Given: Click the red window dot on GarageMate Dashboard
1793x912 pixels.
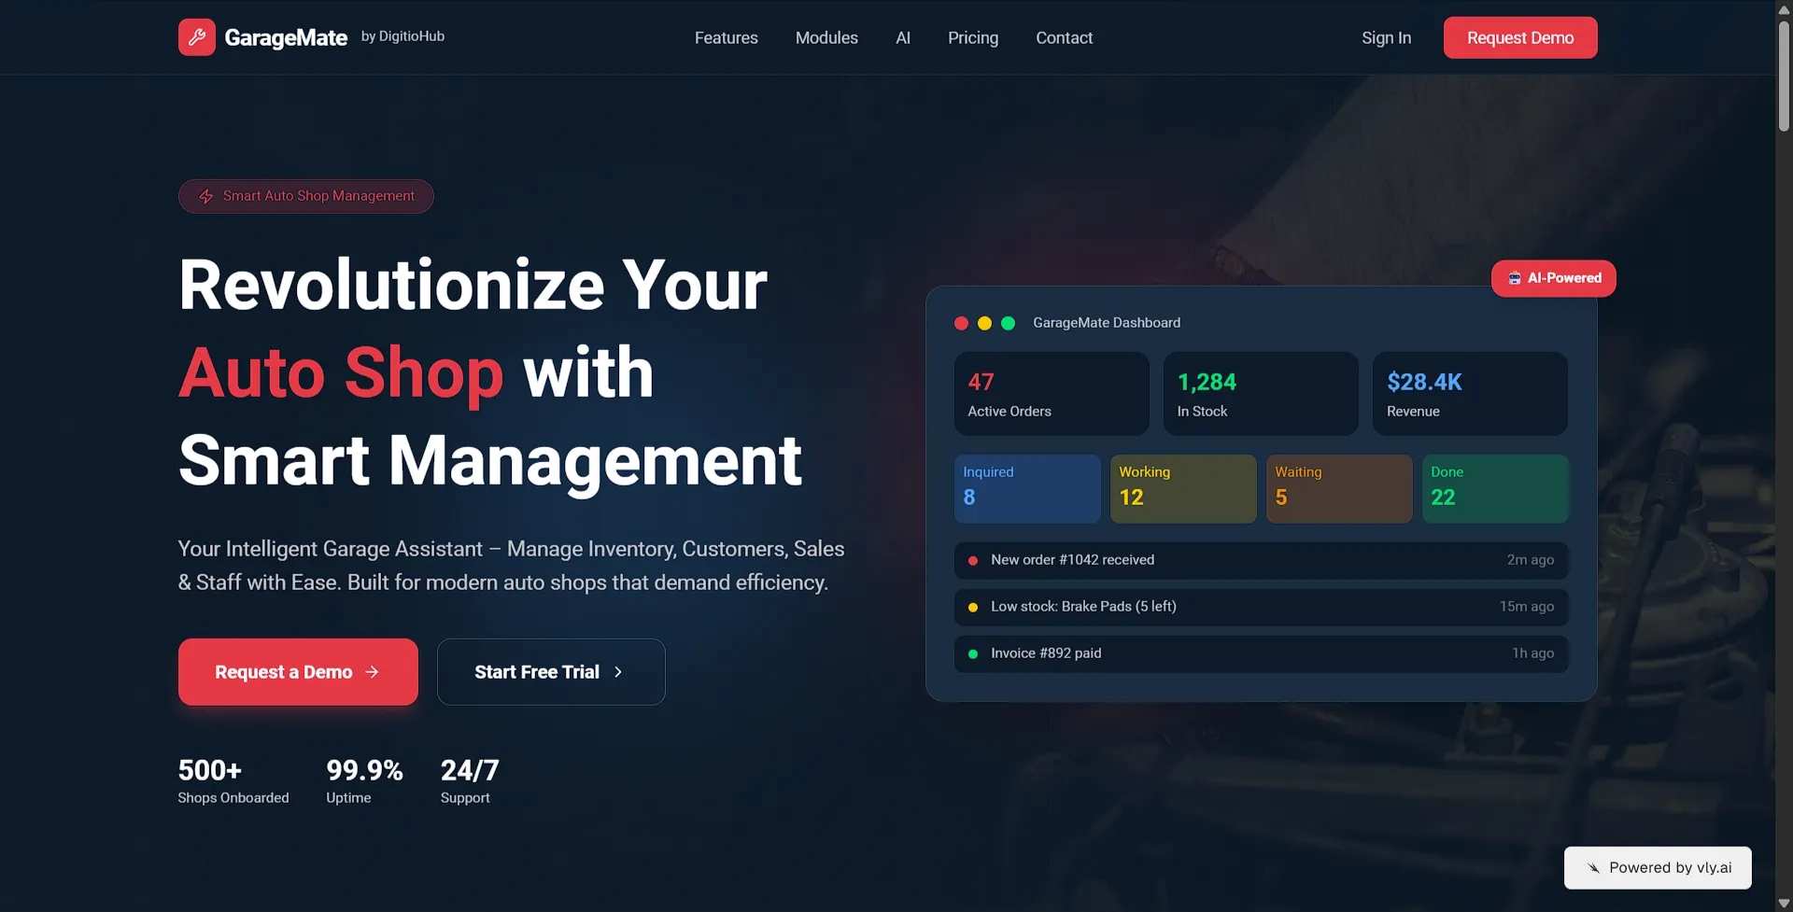Looking at the screenshot, I should (x=962, y=323).
